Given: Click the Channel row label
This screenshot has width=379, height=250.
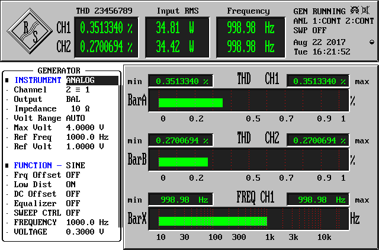Looking at the screenshot, I should (x=30, y=89).
